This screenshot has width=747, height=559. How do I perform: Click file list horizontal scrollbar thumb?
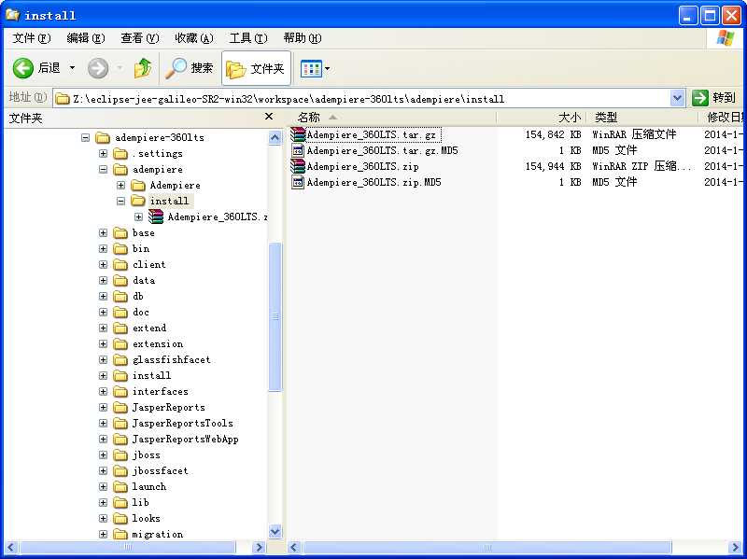(486, 547)
